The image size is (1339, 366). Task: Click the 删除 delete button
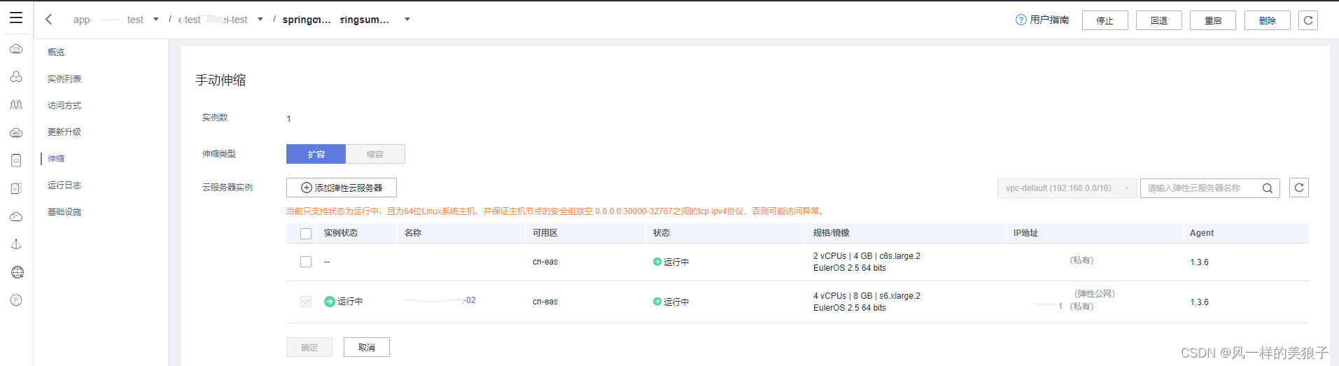(1268, 20)
